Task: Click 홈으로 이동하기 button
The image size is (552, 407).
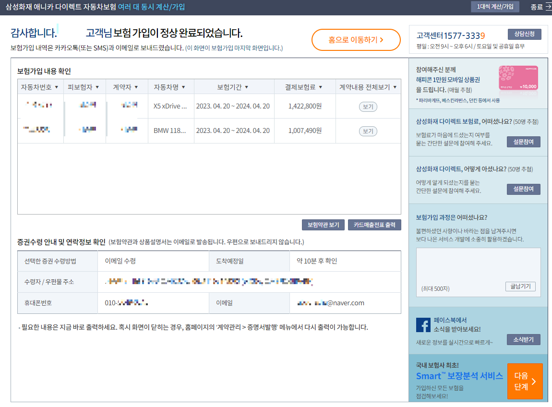Action: coord(356,40)
